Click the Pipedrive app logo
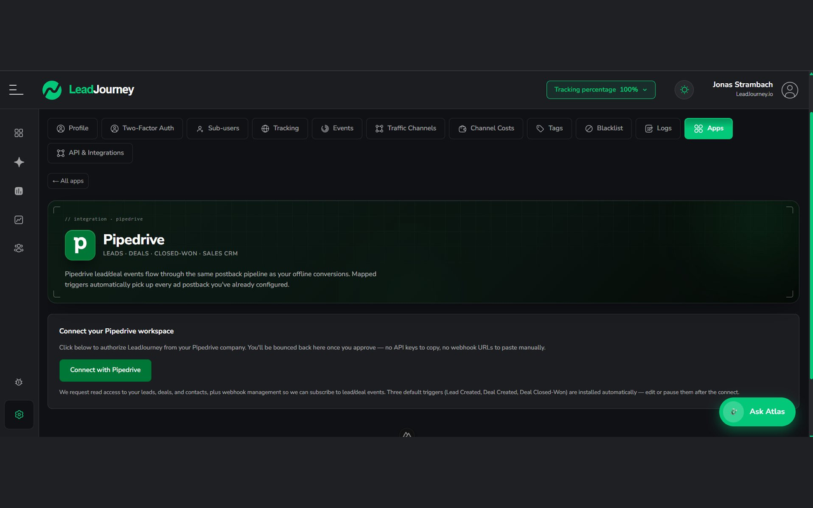 point(80,245)
